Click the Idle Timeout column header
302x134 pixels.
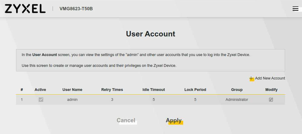[x=154, y=90]
